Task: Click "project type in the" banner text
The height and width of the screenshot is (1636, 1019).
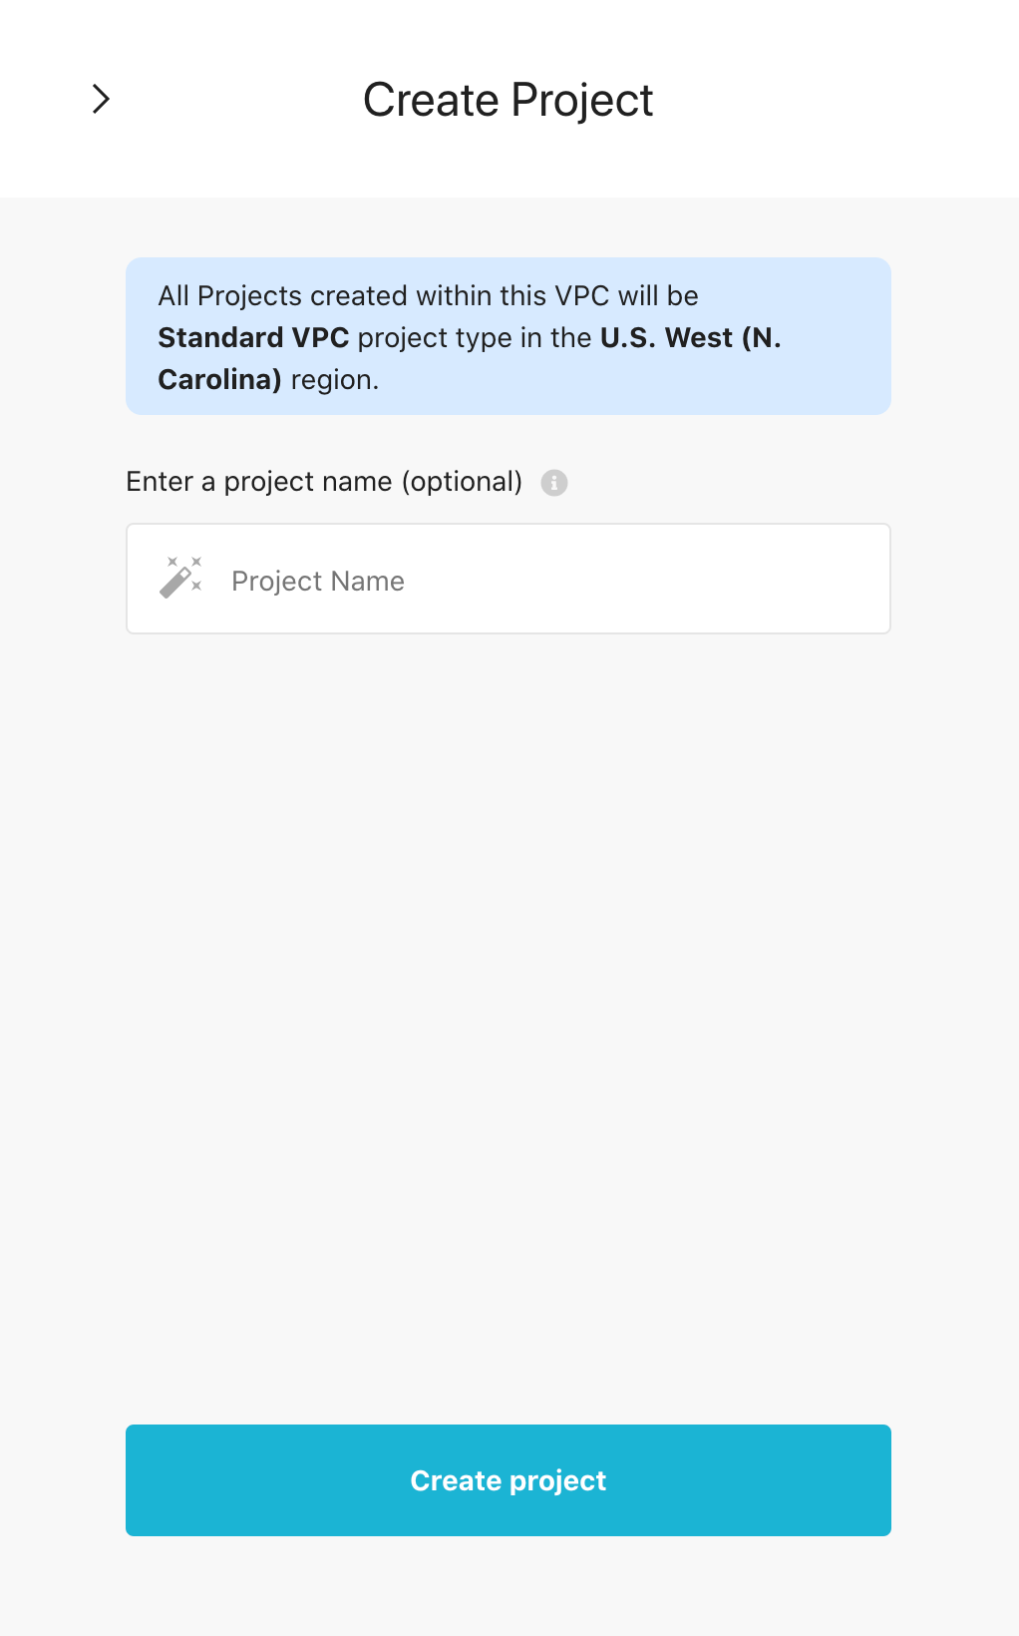Action: click(474, 338)
